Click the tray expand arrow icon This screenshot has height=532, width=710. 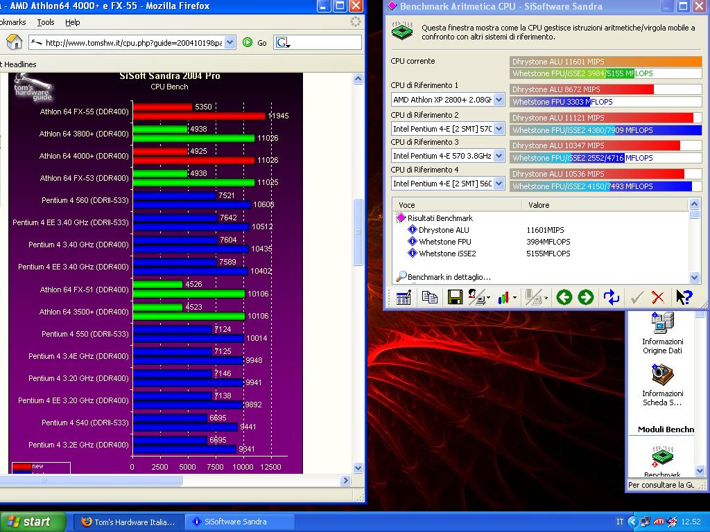click(632, 522)
